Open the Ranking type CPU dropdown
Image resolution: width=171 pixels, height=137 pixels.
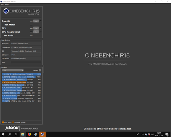pyautogui.click(x=13, y=70)
